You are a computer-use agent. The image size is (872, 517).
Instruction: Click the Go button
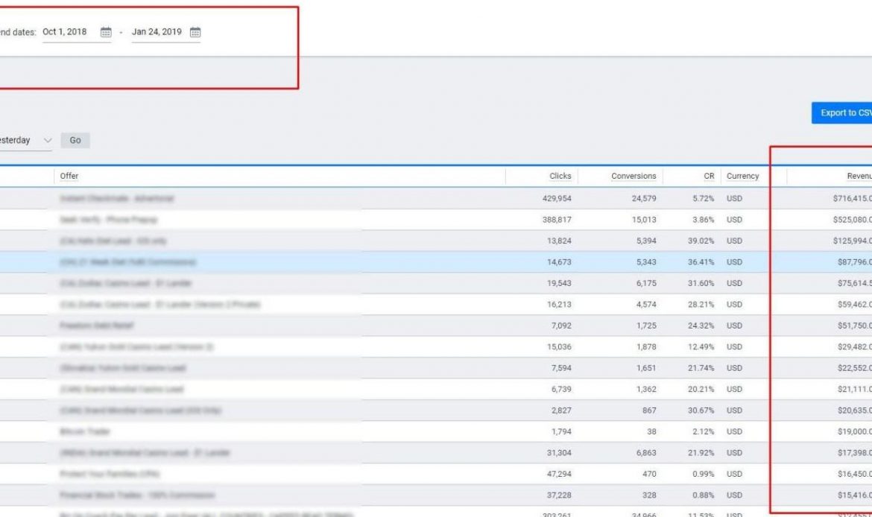pyautogui.click(x=75, y=140)
